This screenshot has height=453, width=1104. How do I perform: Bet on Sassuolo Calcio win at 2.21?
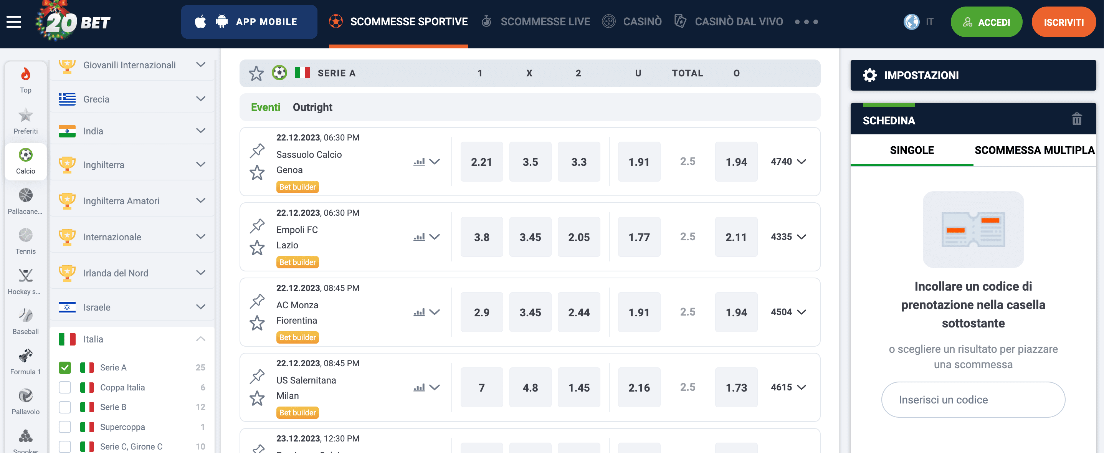click(482, 162)
